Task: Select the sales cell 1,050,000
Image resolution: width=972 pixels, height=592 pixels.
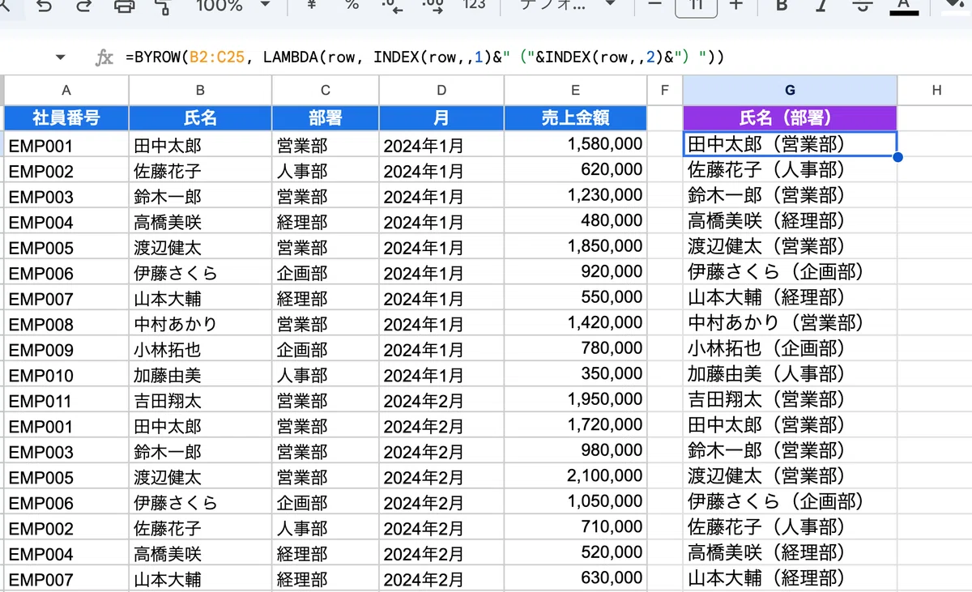Action: (x=575, y=503)
